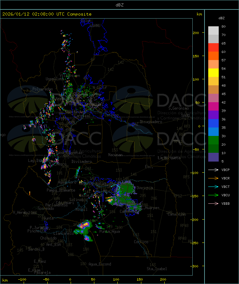
Task: Click the 2026/01/12 02:08:00 UTC Composite timestamp
Action: (47, 14)
